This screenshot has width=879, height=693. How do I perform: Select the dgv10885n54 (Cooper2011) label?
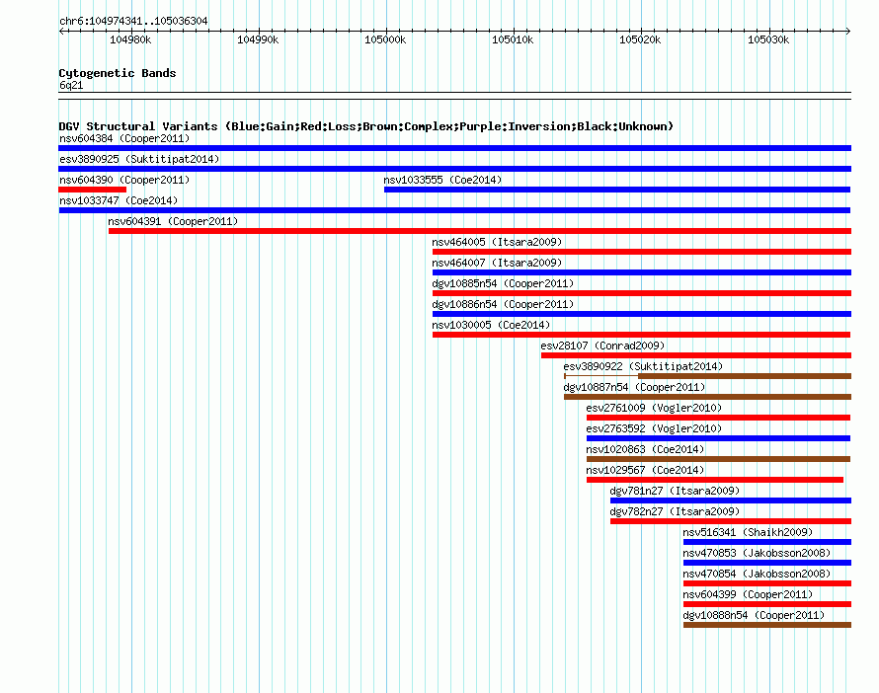click(x=503, y=283)
